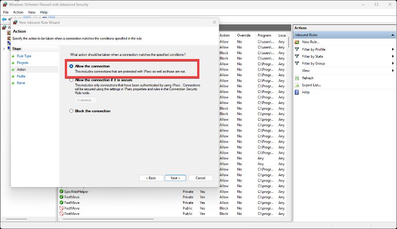
Task: Click the Program column header
Action: pyautogui.click(x=264, y=35)
